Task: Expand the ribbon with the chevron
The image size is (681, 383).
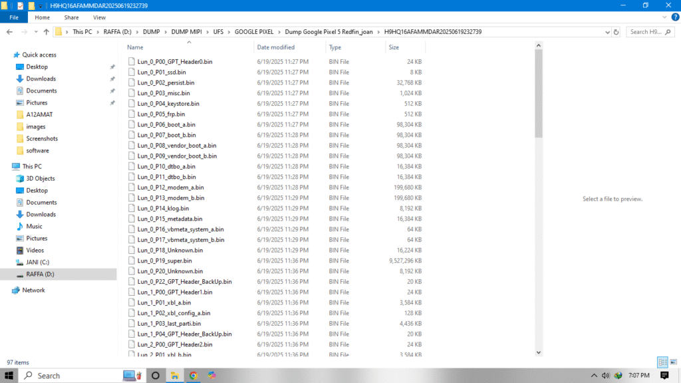Action: [664, 17]
